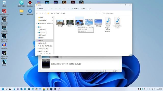Open the address bar history dropdown
Viewport: 163px width, 91px height.
pyautogui.click(x=96, y=13)
